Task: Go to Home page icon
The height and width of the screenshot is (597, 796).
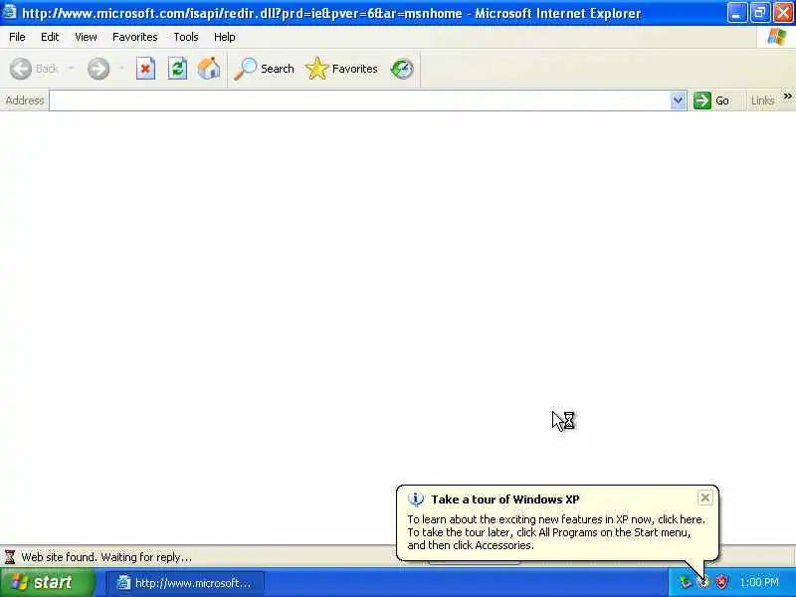Action: coord(209,69)
